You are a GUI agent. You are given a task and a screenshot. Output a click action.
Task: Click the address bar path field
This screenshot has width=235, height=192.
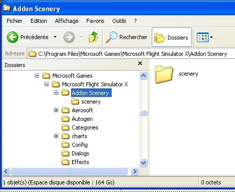[x=131, y=54]
